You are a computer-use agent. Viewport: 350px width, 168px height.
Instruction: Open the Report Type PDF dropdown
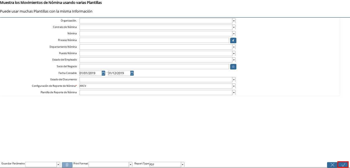coord(183,165)
